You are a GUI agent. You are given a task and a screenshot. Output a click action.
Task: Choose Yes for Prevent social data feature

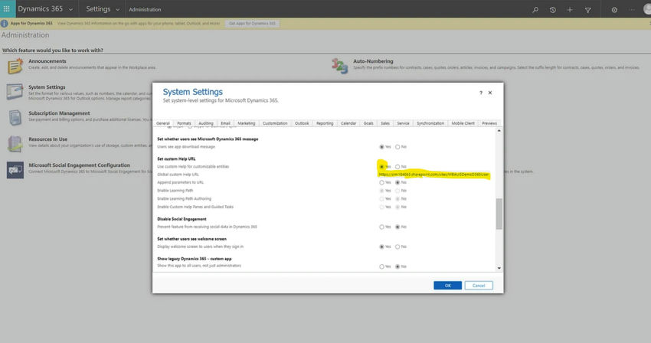pyautogui.click(x=381, y=227)
